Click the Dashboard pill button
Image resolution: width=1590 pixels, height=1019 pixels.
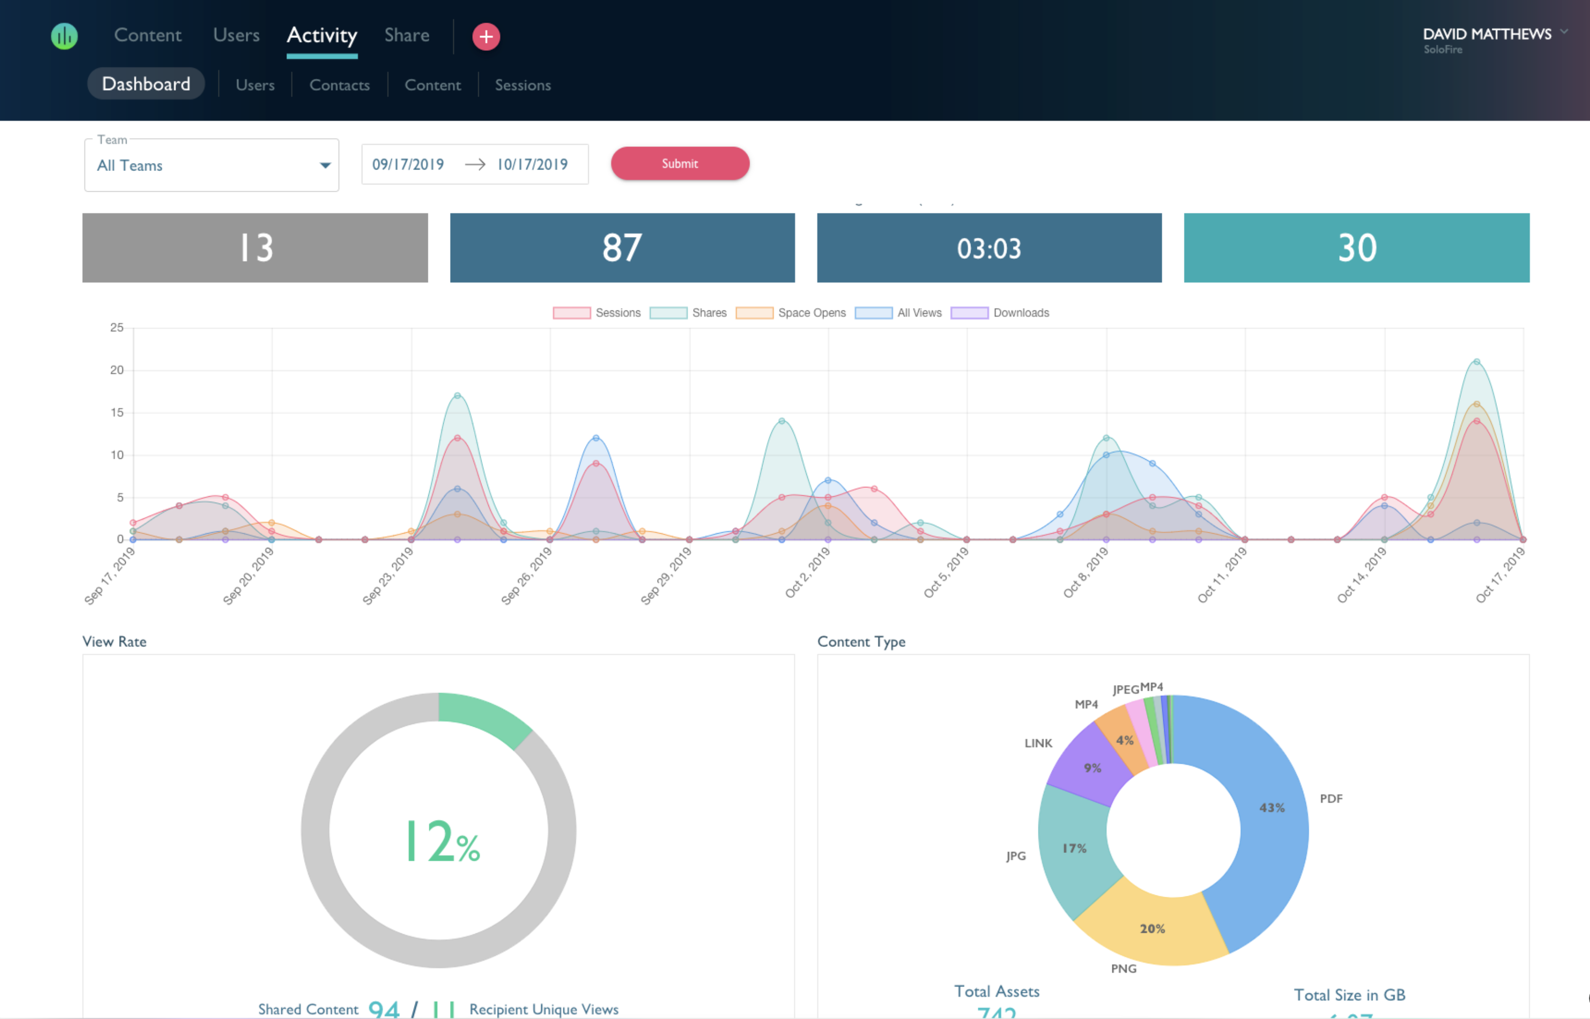146,84
